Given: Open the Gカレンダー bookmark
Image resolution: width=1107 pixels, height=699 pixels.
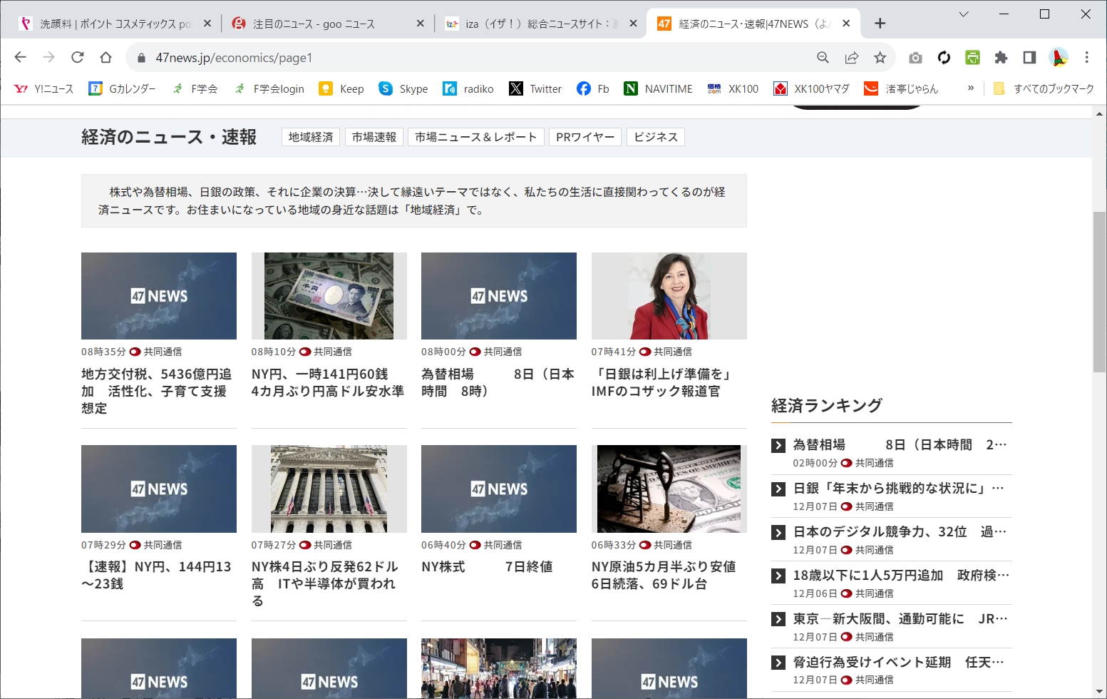Looking at the screenshot, I should (x=123, y=88).
